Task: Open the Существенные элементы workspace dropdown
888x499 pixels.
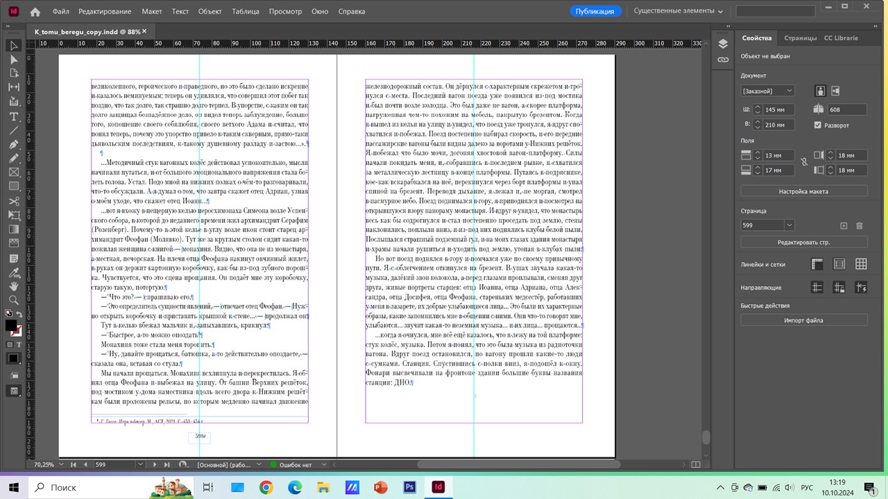Action: (x=678, y=11)
